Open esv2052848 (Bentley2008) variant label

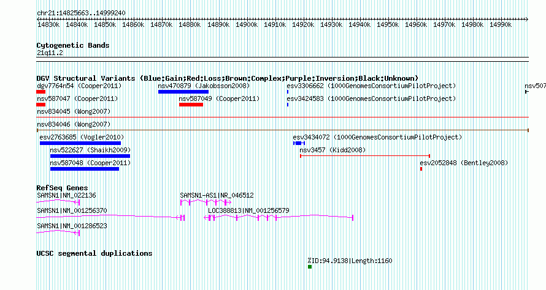[x=464, y=163]
